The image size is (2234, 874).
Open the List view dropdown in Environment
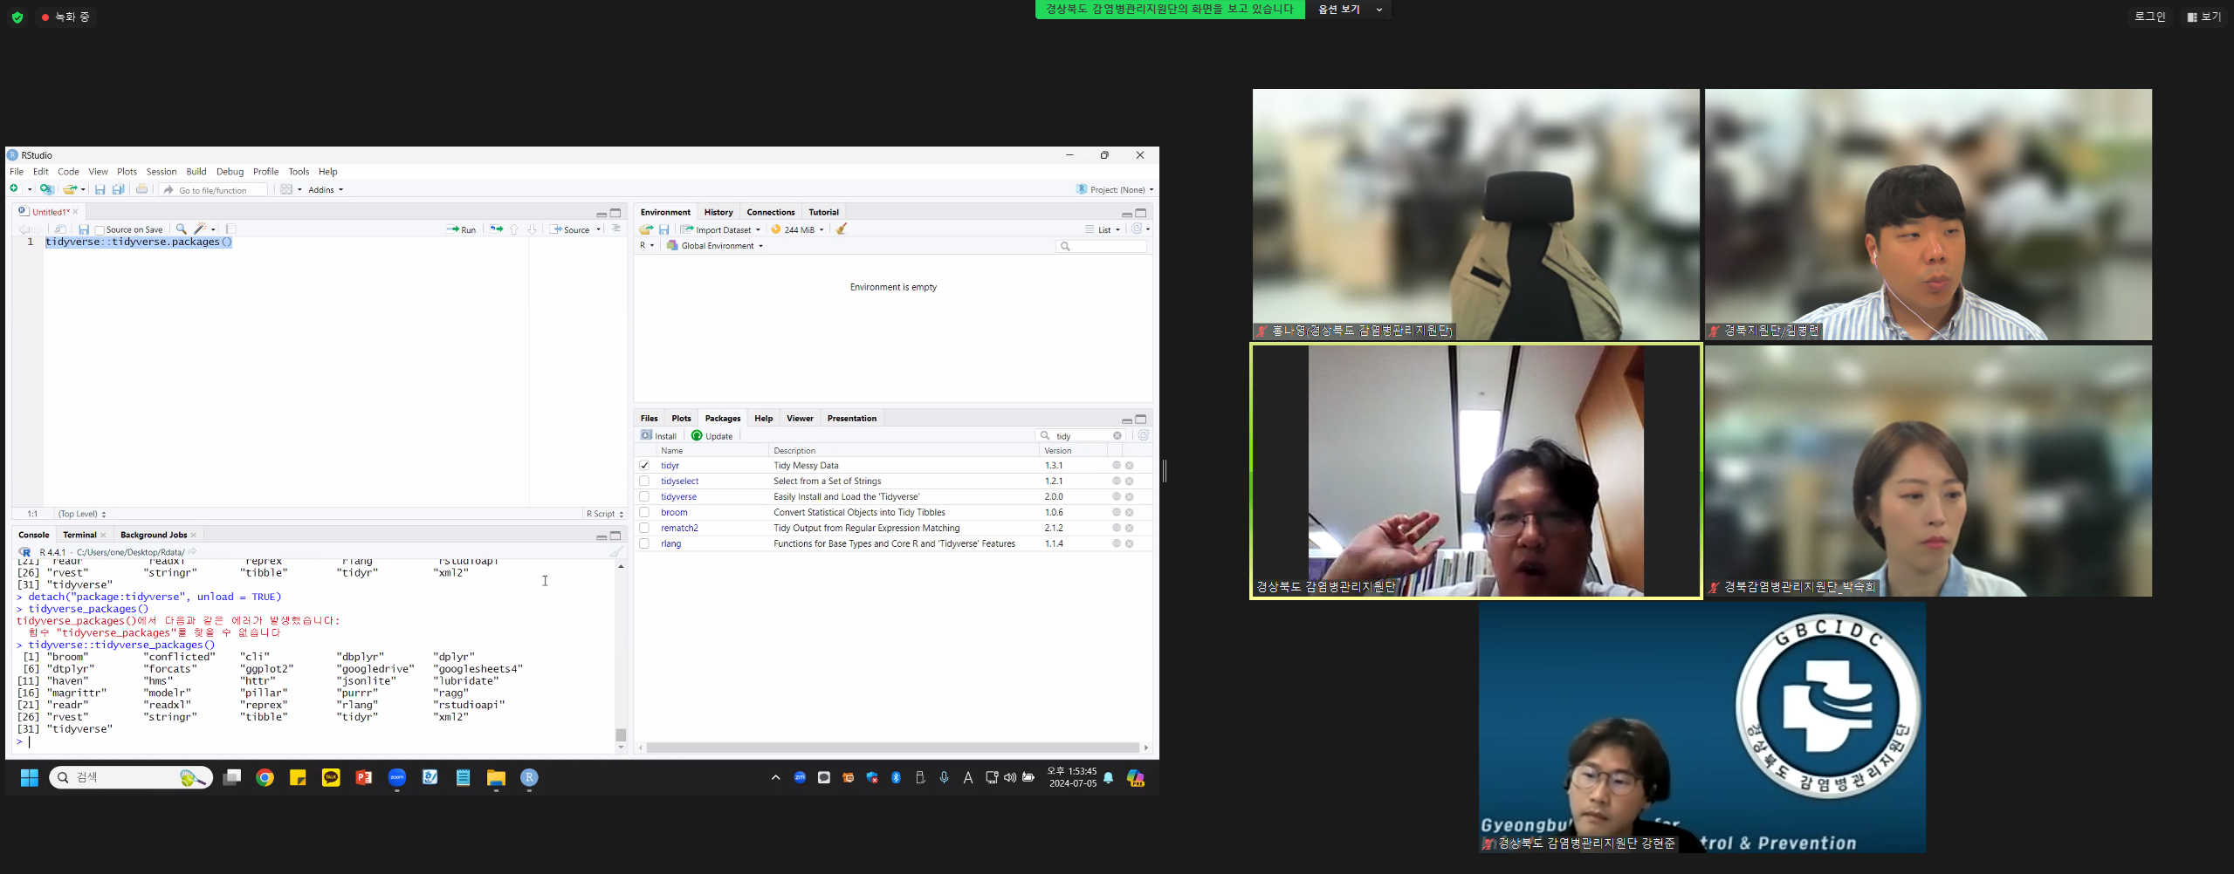click(1103, 230)
